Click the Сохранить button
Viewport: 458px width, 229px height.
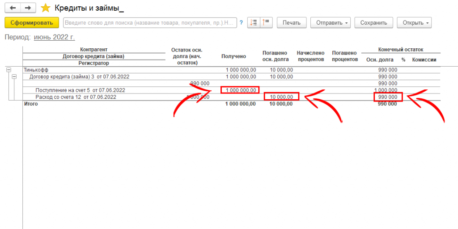pos(373,22)
